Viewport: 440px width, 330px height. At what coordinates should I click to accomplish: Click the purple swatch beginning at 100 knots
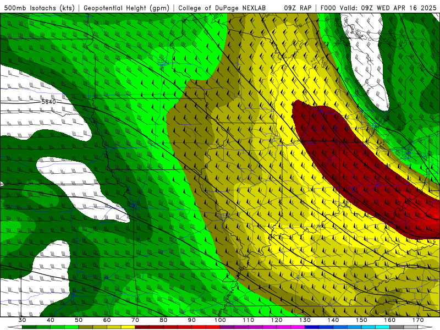point(227,327)
